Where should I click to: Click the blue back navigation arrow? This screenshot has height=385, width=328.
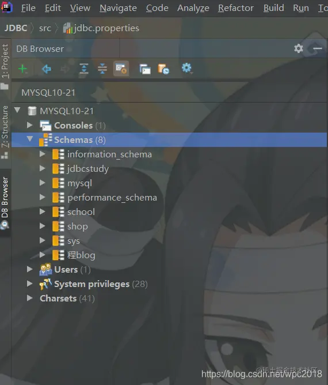click(46, 69)
